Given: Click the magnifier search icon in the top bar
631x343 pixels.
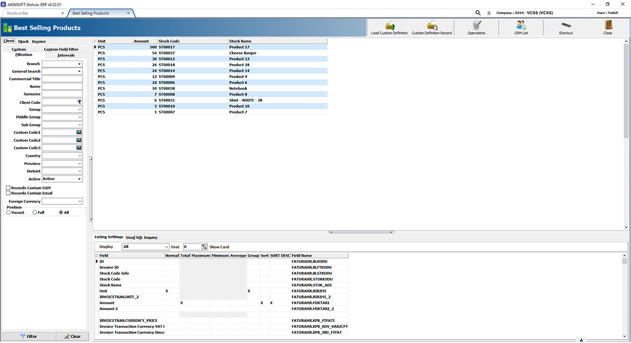Looking at the screenshot, I should [x=478, y=13].
